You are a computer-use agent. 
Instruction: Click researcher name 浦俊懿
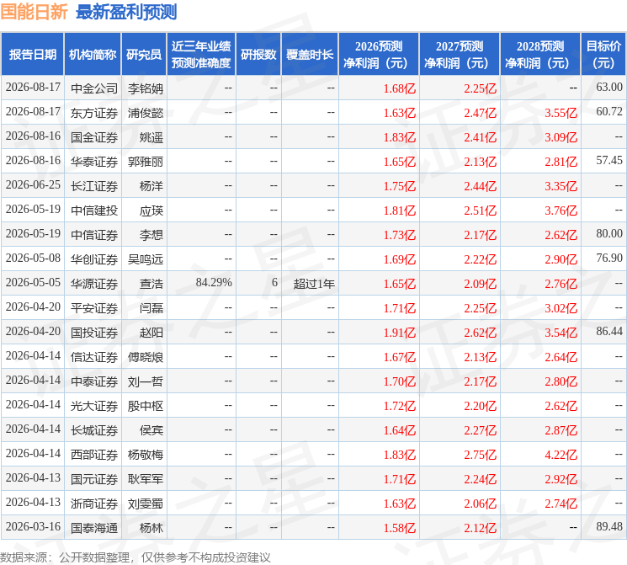(146, 113)
